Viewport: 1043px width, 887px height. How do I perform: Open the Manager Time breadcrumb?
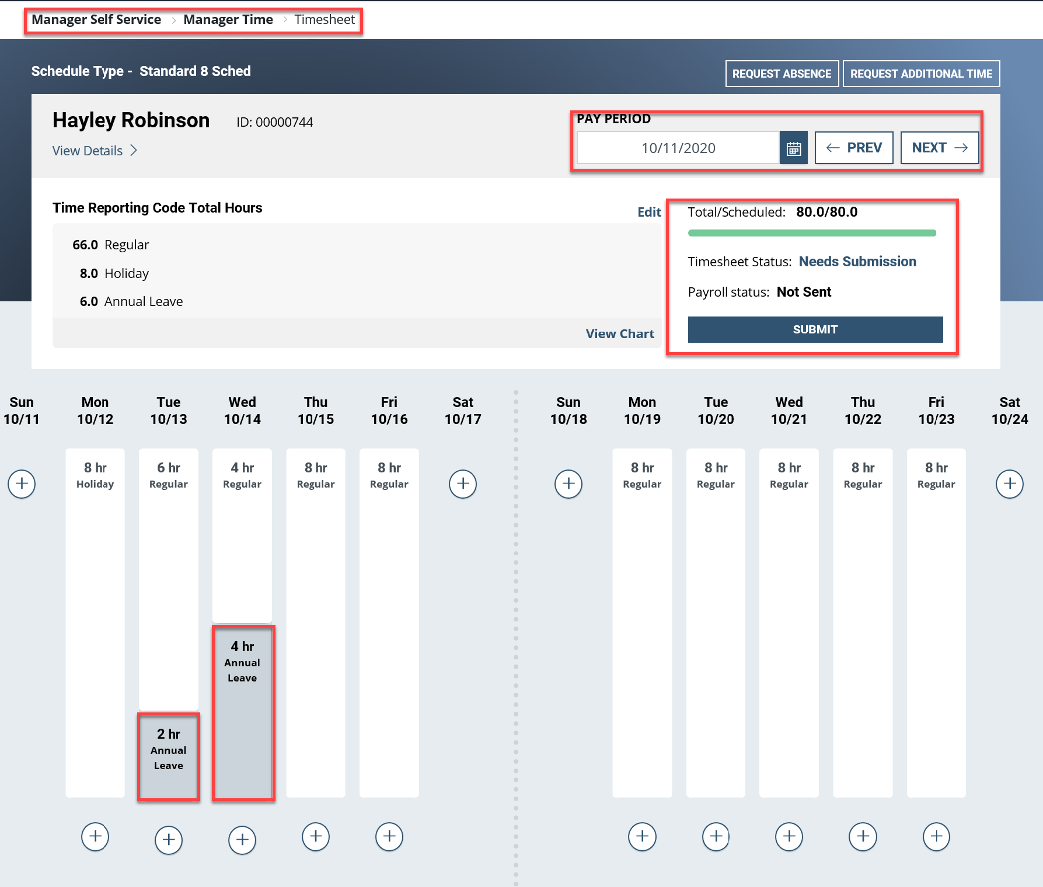(228, 19)
